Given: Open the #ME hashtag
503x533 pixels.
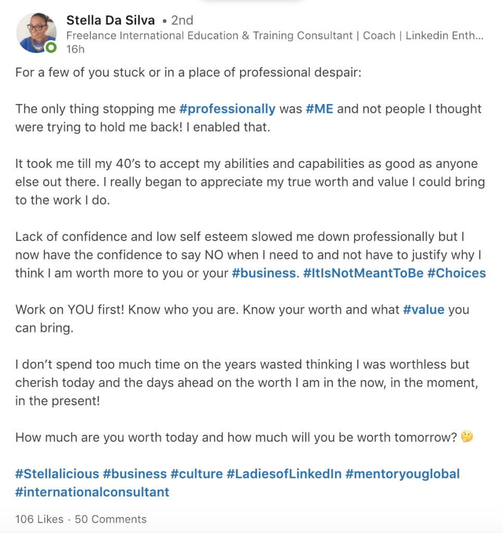Looking at the screenshot, I should pos(320,109).
